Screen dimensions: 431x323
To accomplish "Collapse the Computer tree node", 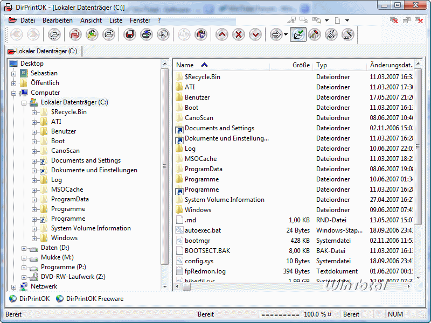I will pyautogui.click(x=14, y=93).
